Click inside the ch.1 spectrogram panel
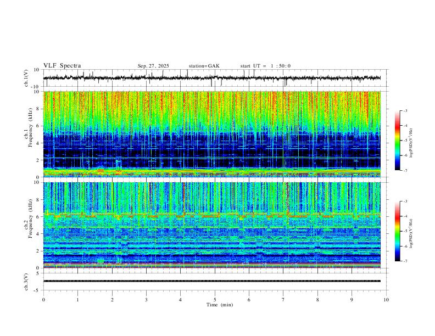 coord(211,134)
